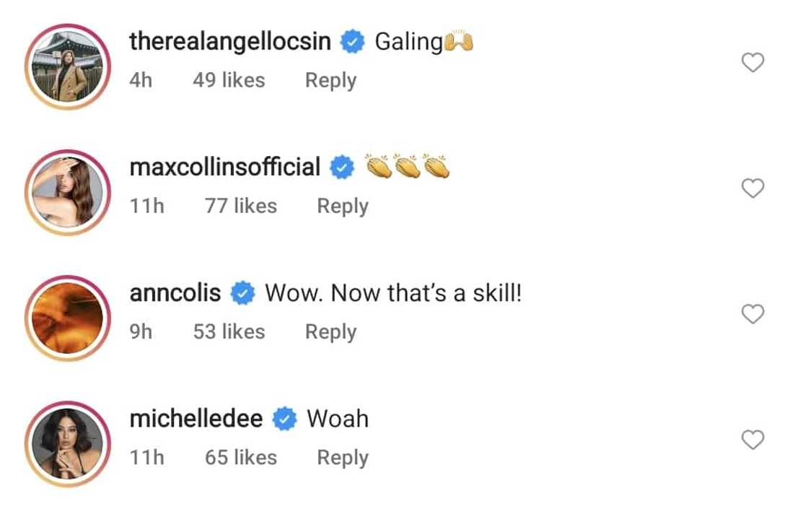View the 53 likes on anncolis's comment
808x514 pixels.
point(229,331)
